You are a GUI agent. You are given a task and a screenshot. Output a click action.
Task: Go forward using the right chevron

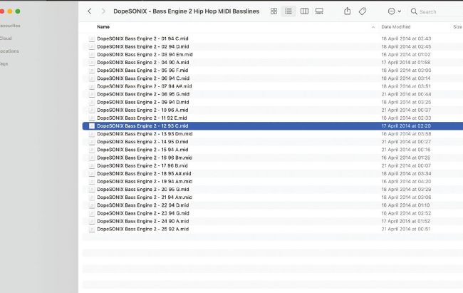pyautogui.click(x=103, y=11)
